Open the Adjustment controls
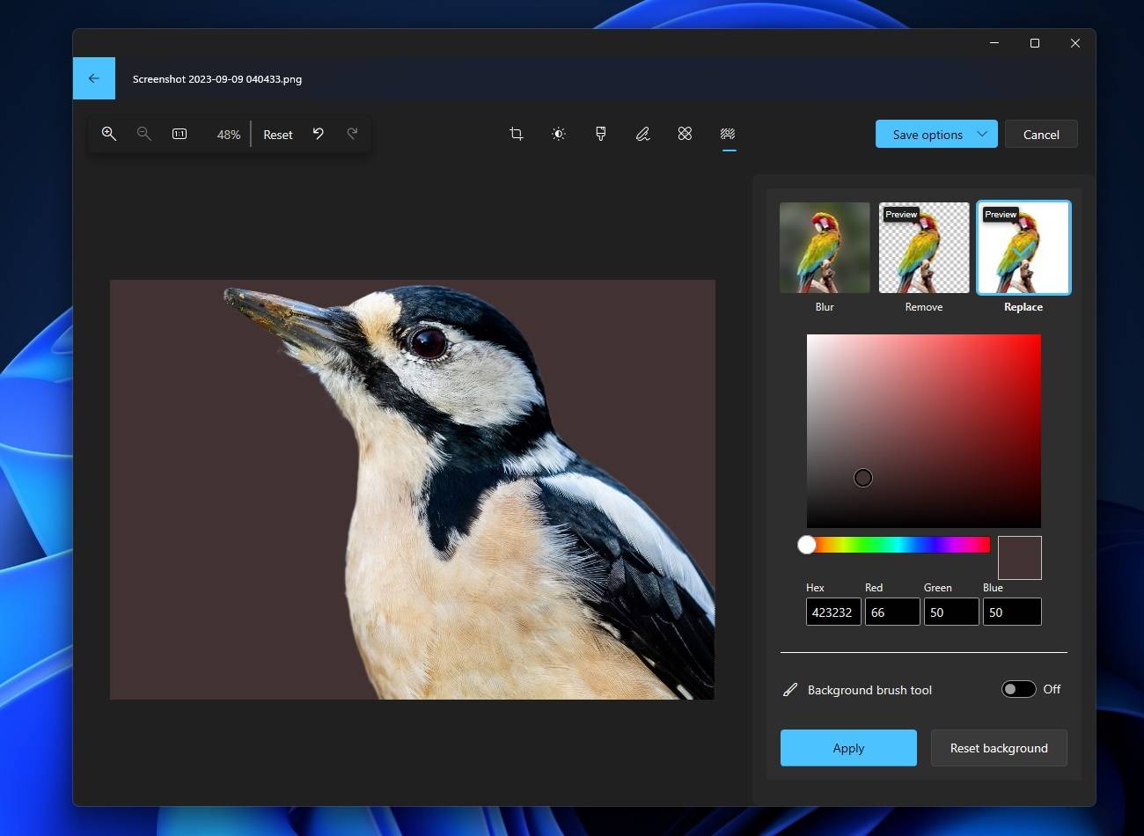 pyautogui.click(x=558, y=134)
